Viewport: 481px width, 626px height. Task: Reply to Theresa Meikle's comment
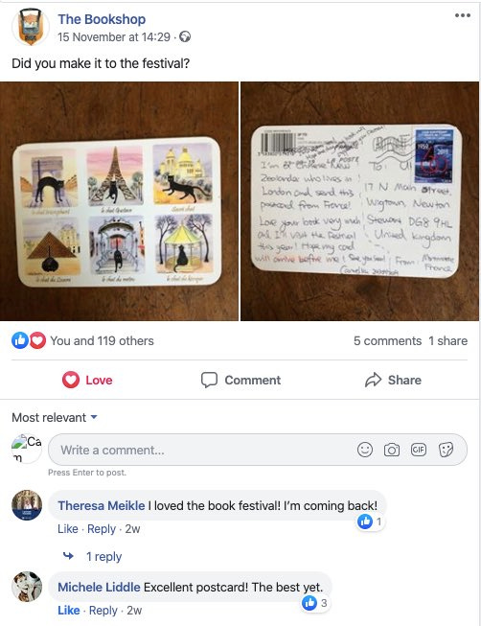click(x=101, y=528)
